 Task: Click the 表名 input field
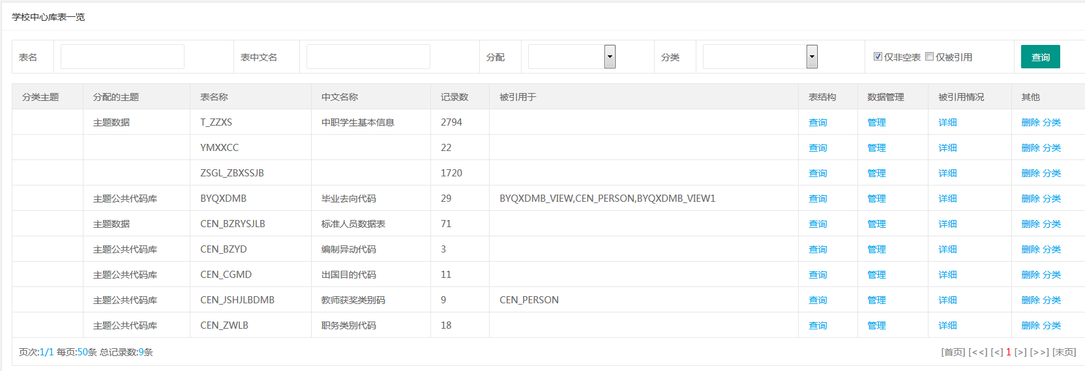tap(123, 57)
